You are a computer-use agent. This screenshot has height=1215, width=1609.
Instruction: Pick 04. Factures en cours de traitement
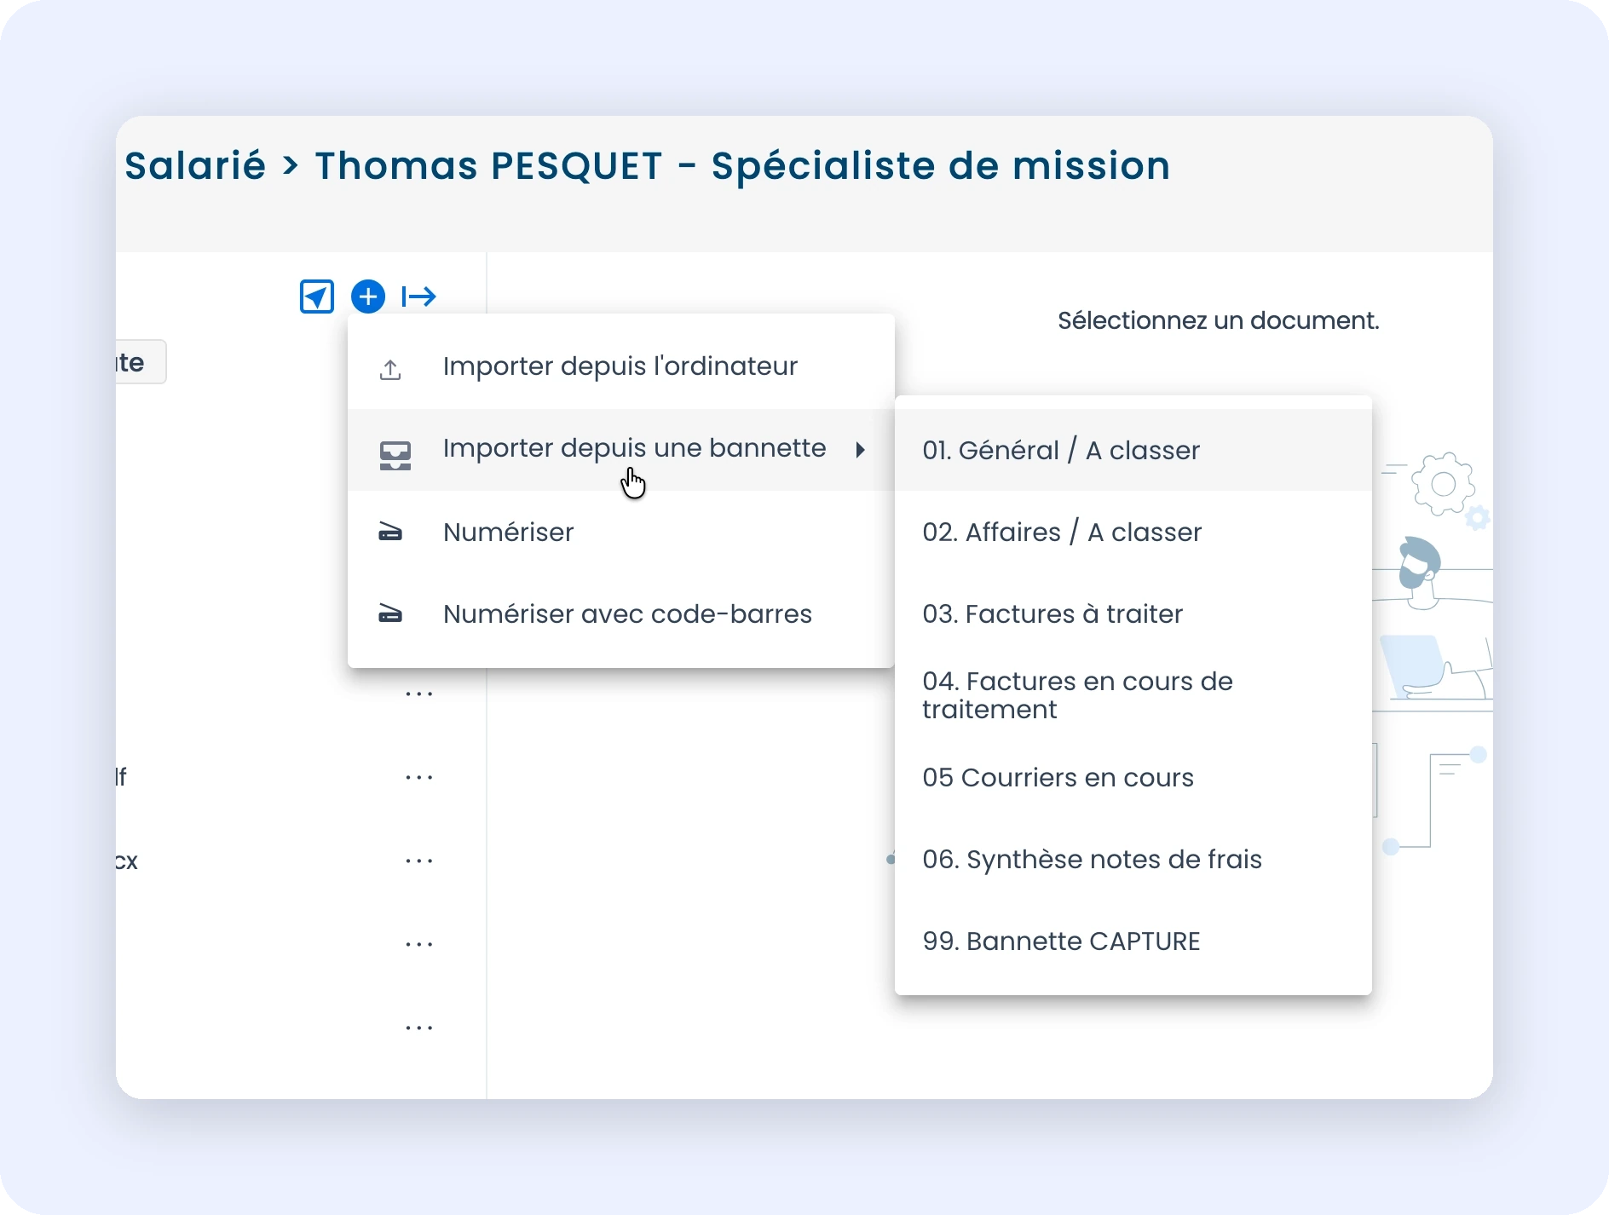point(1133,695)
